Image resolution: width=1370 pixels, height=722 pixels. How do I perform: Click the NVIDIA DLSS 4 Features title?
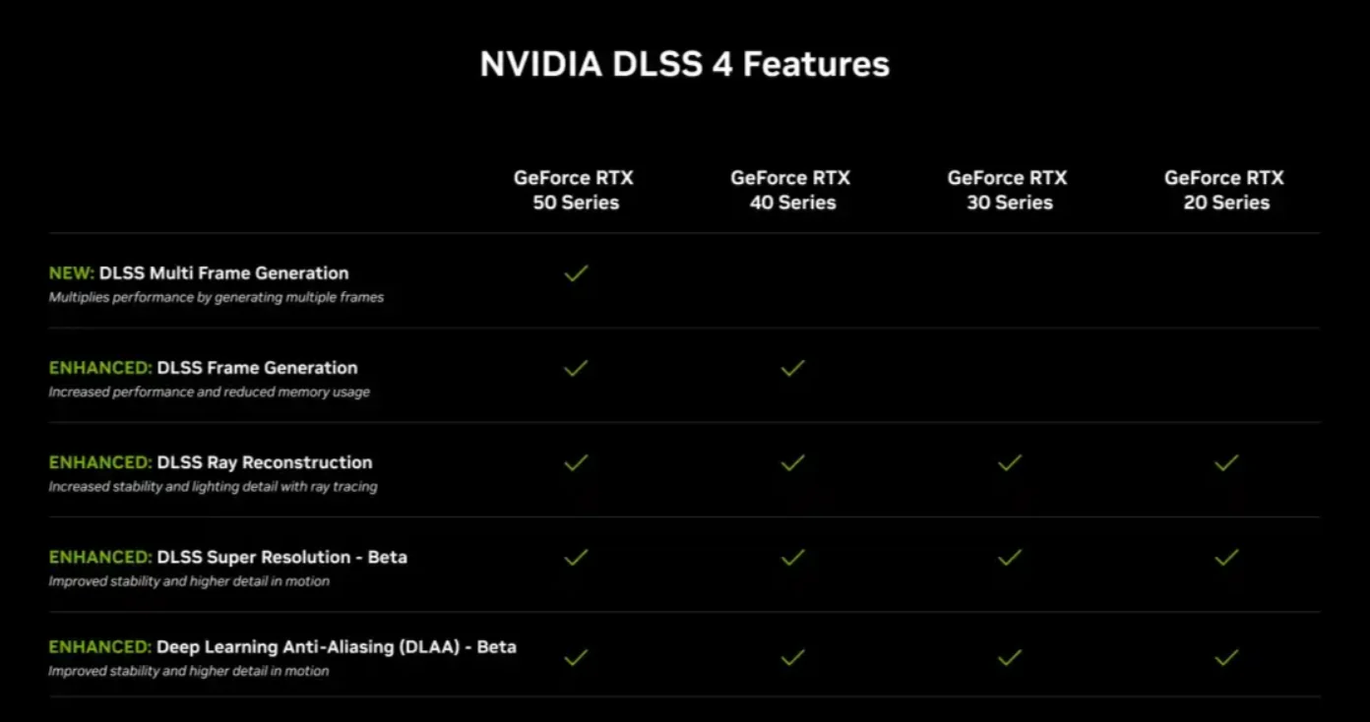(x=684, y=64)
